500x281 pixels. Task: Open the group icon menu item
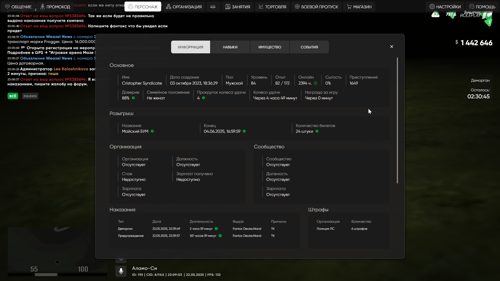(213, 7)
